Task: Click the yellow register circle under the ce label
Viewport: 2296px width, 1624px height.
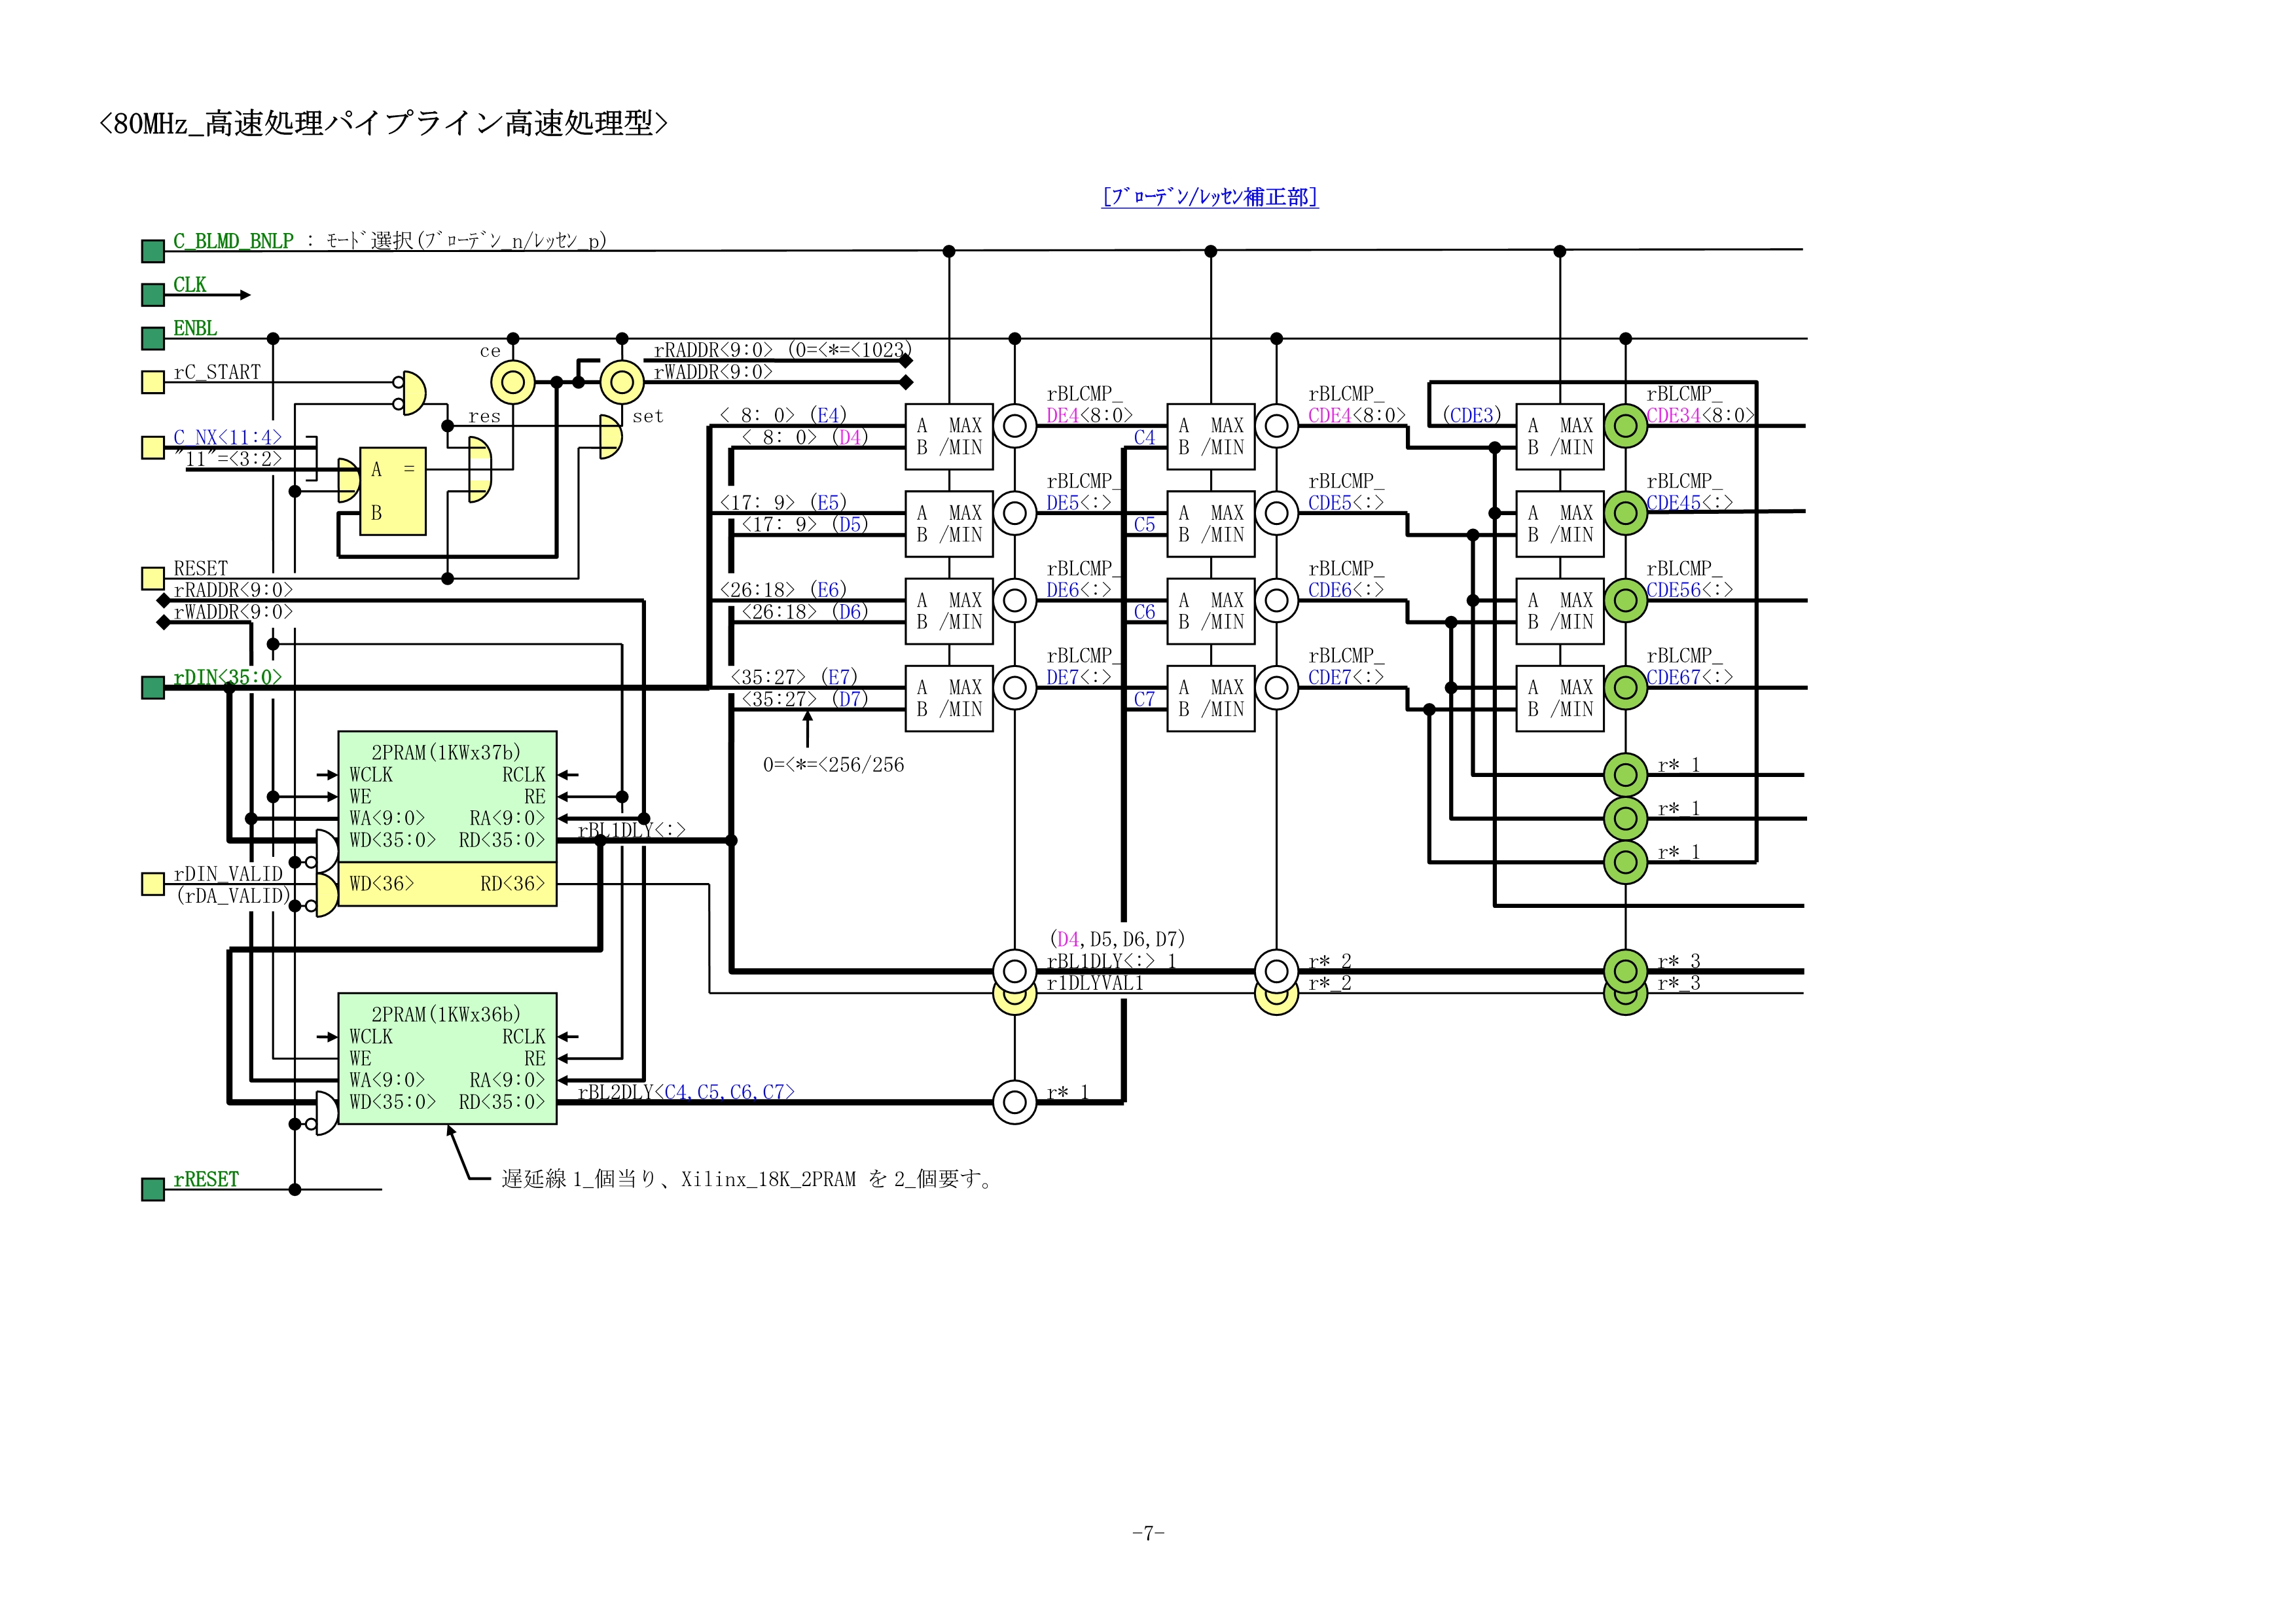Action: pos(513,382)
